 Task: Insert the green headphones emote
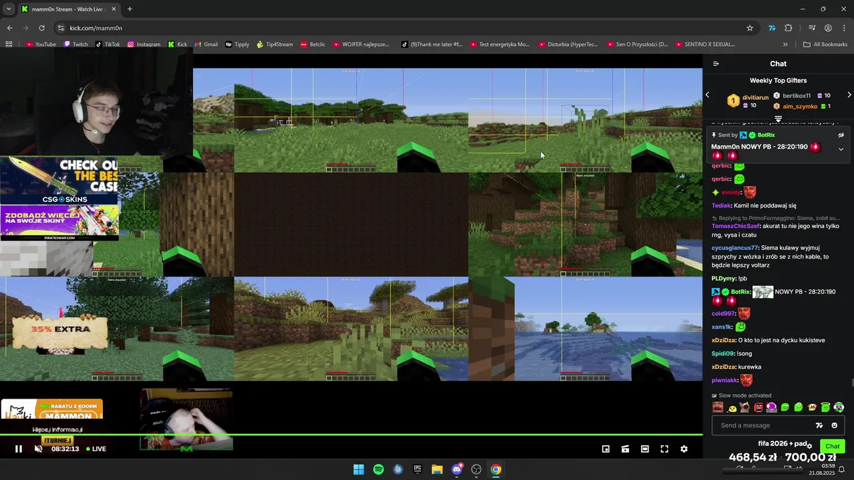[x=839, y=407]
